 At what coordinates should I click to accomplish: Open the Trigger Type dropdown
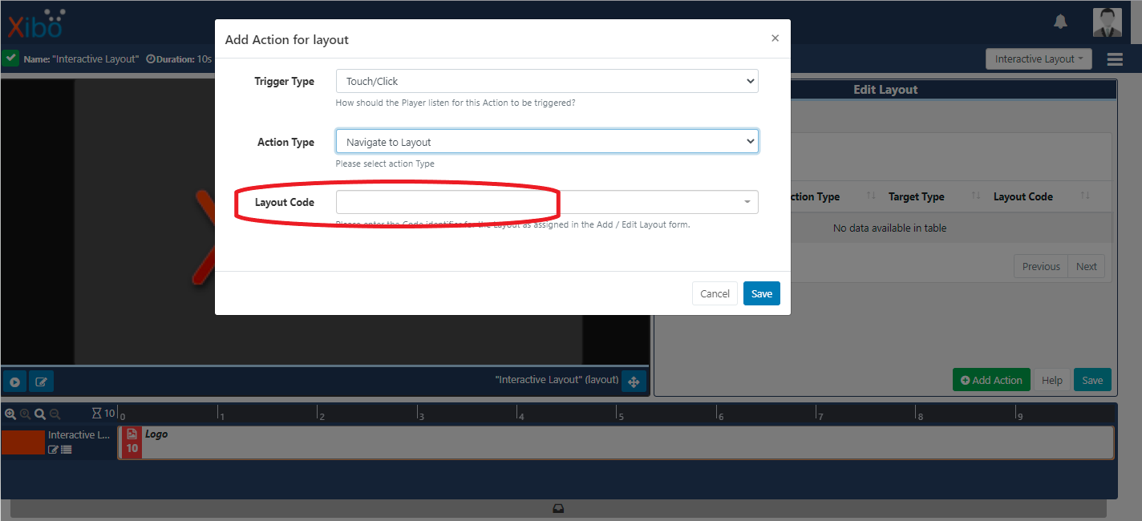[546, 81]
